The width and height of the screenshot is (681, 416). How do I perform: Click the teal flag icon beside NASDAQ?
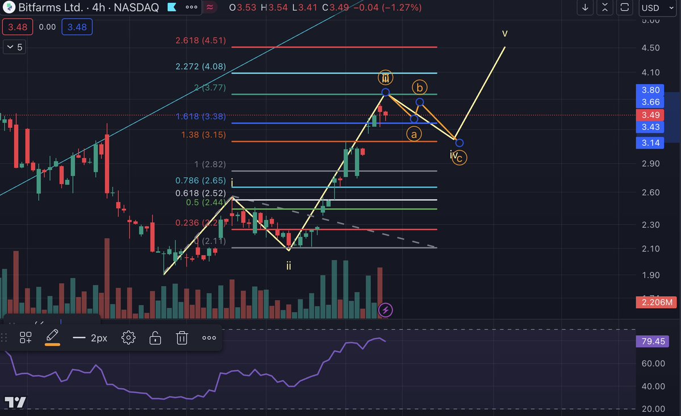coord(172,7)
